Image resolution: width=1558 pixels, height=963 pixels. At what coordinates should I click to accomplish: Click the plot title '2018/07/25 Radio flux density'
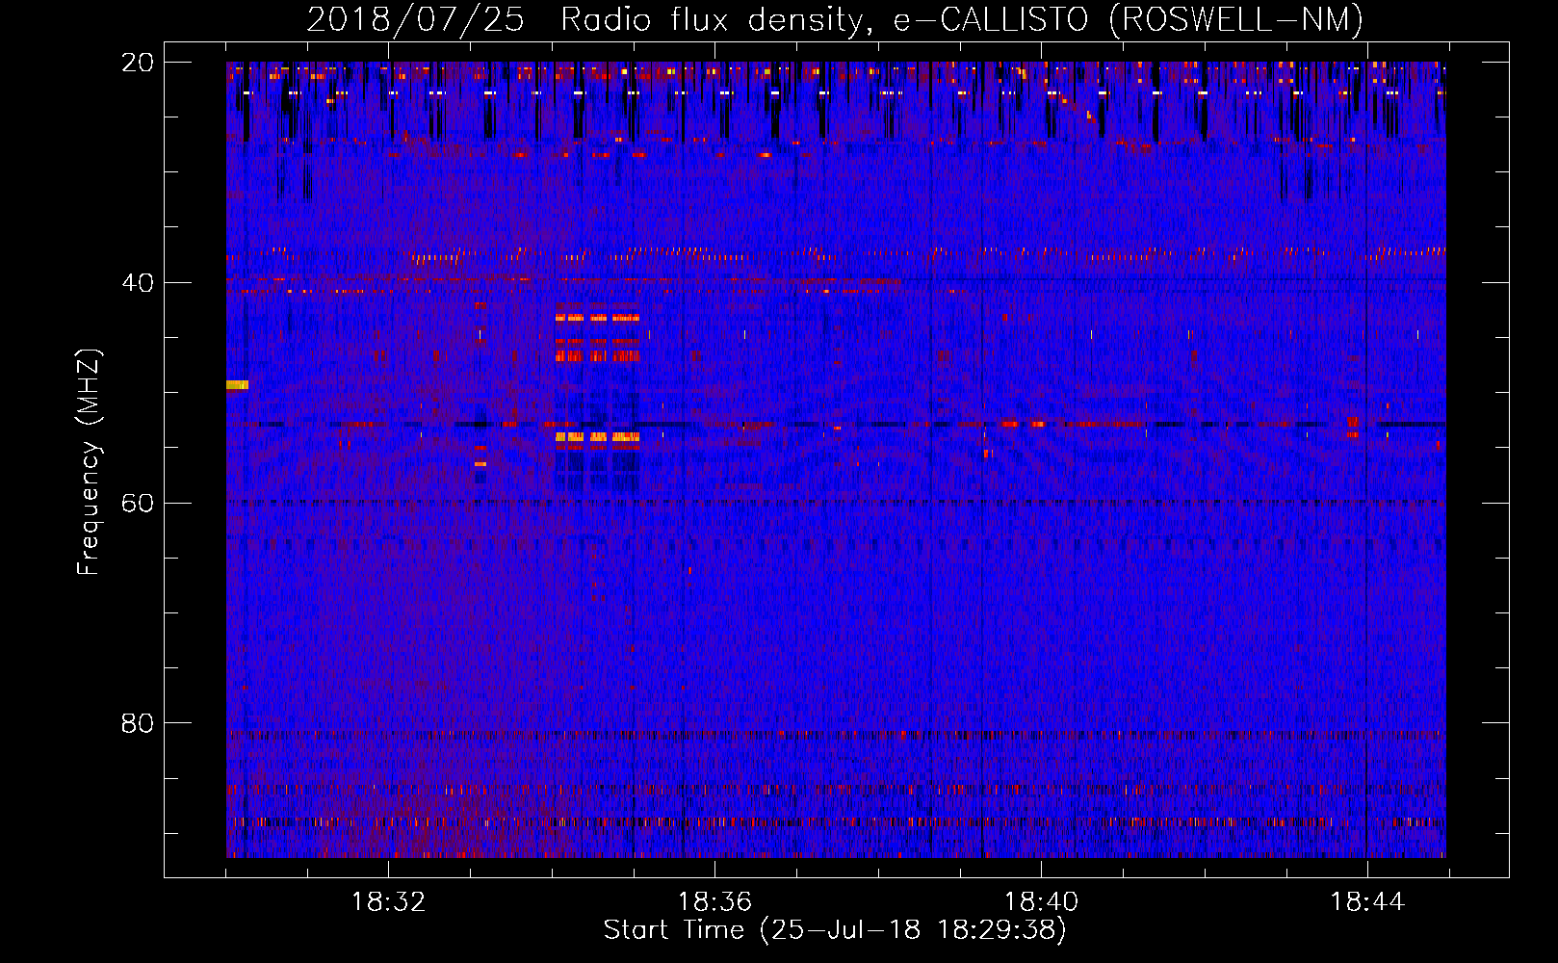[835, 19]
